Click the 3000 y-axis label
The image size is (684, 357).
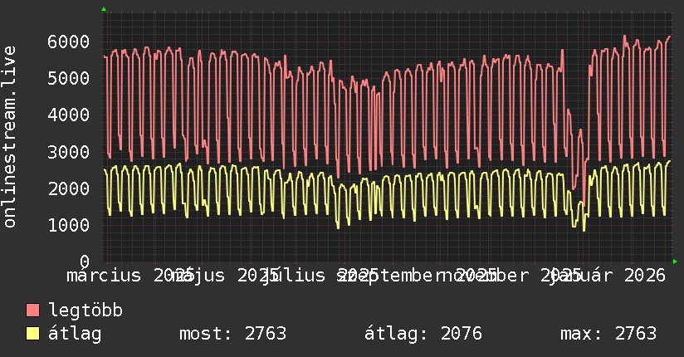[69, 152]
